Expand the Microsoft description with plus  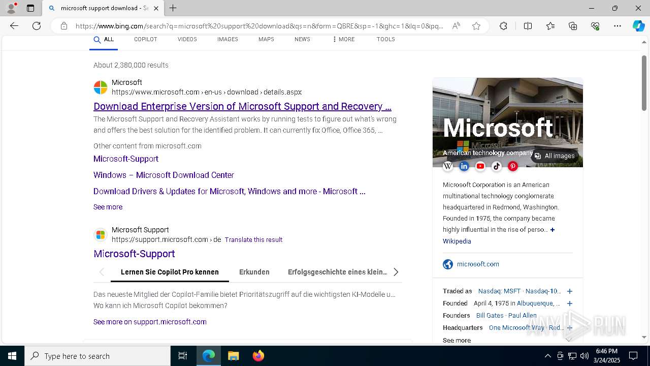pyautogui.click(x=552, y=230)
